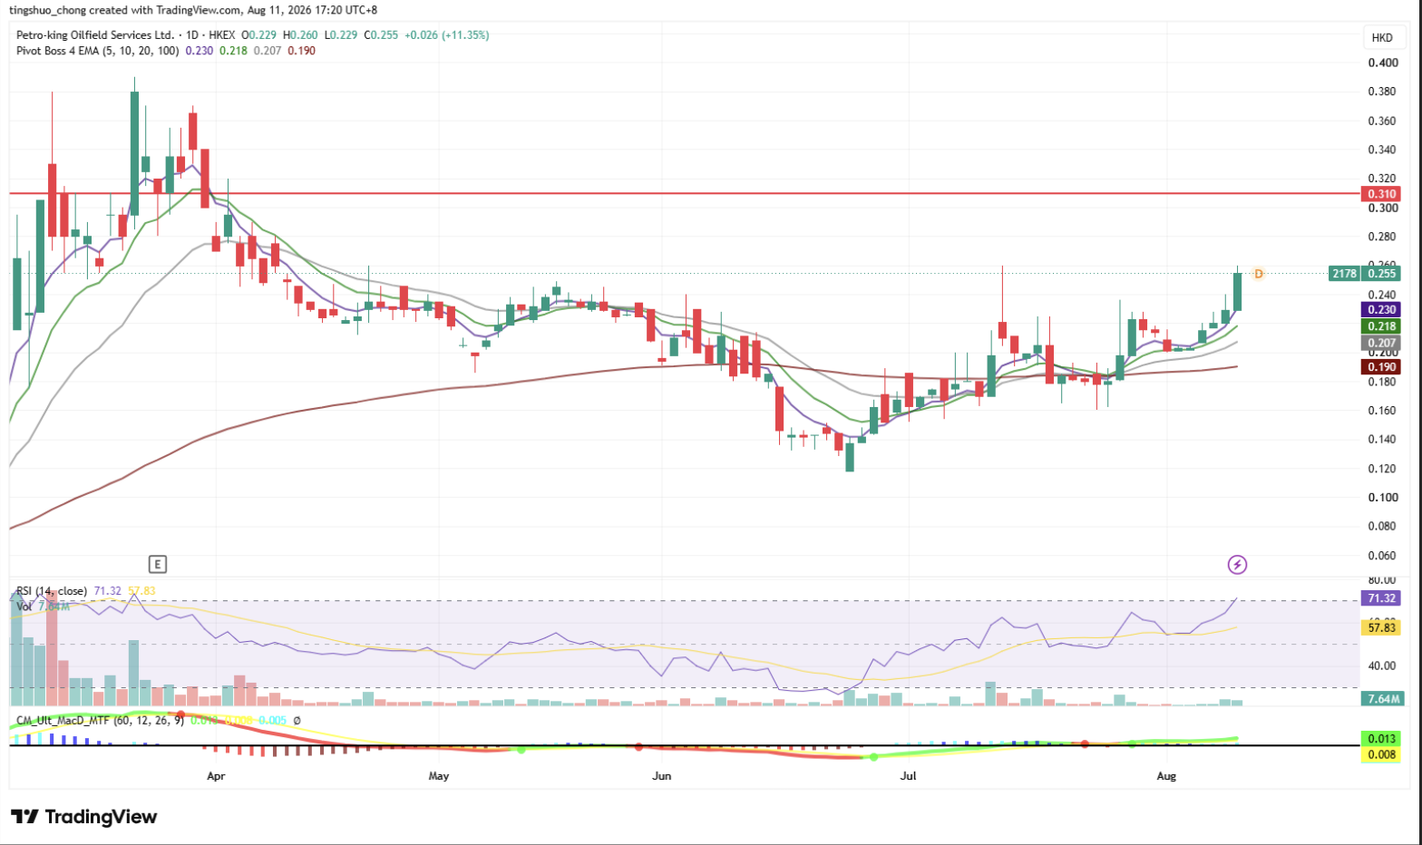Click the green 0.218 EMA axis label

pos(1382,326)
